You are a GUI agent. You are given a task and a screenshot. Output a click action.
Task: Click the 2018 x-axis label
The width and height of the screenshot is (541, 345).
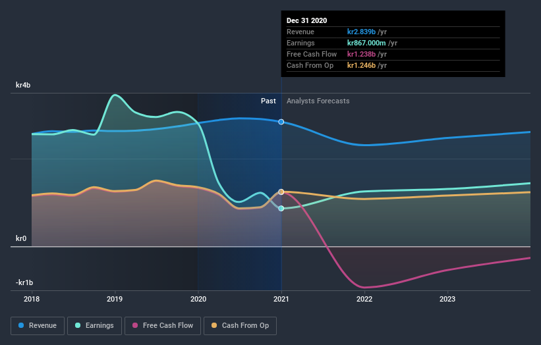point(32,299)
